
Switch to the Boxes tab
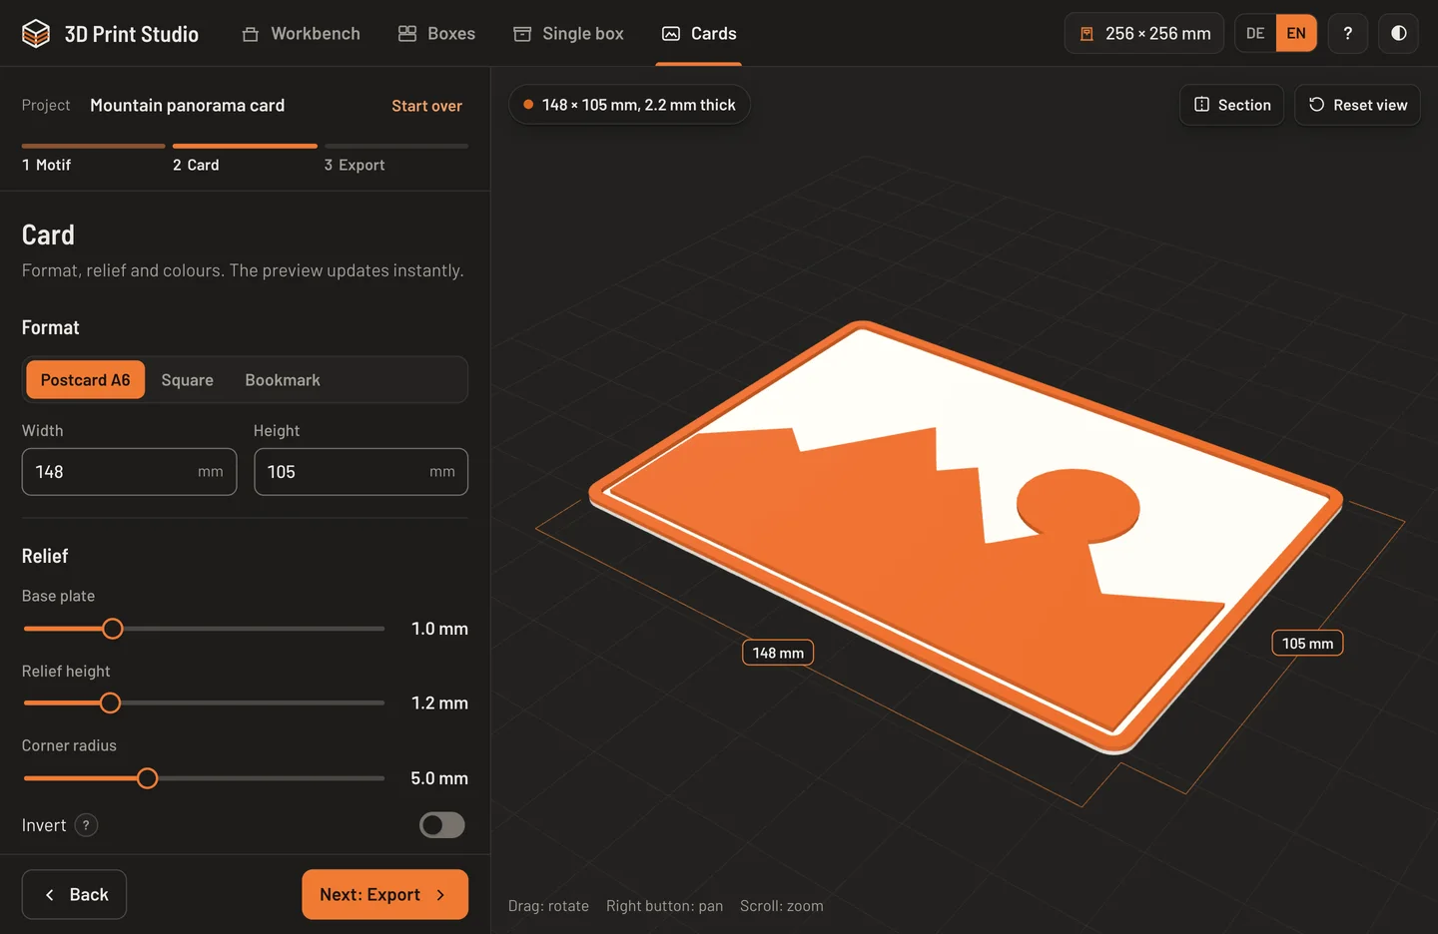click(436, 34)
